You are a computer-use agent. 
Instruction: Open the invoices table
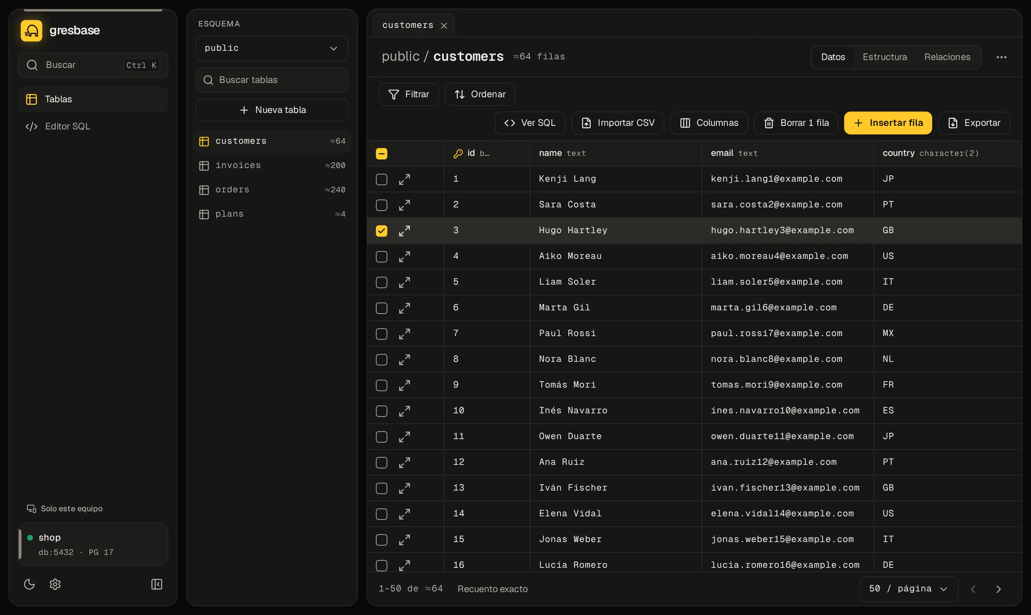point(272,165)
